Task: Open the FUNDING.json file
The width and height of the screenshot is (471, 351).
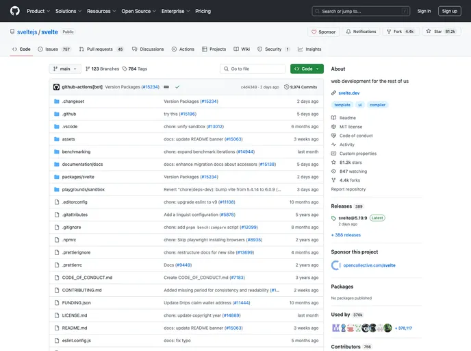Action: tap(76, 303)
